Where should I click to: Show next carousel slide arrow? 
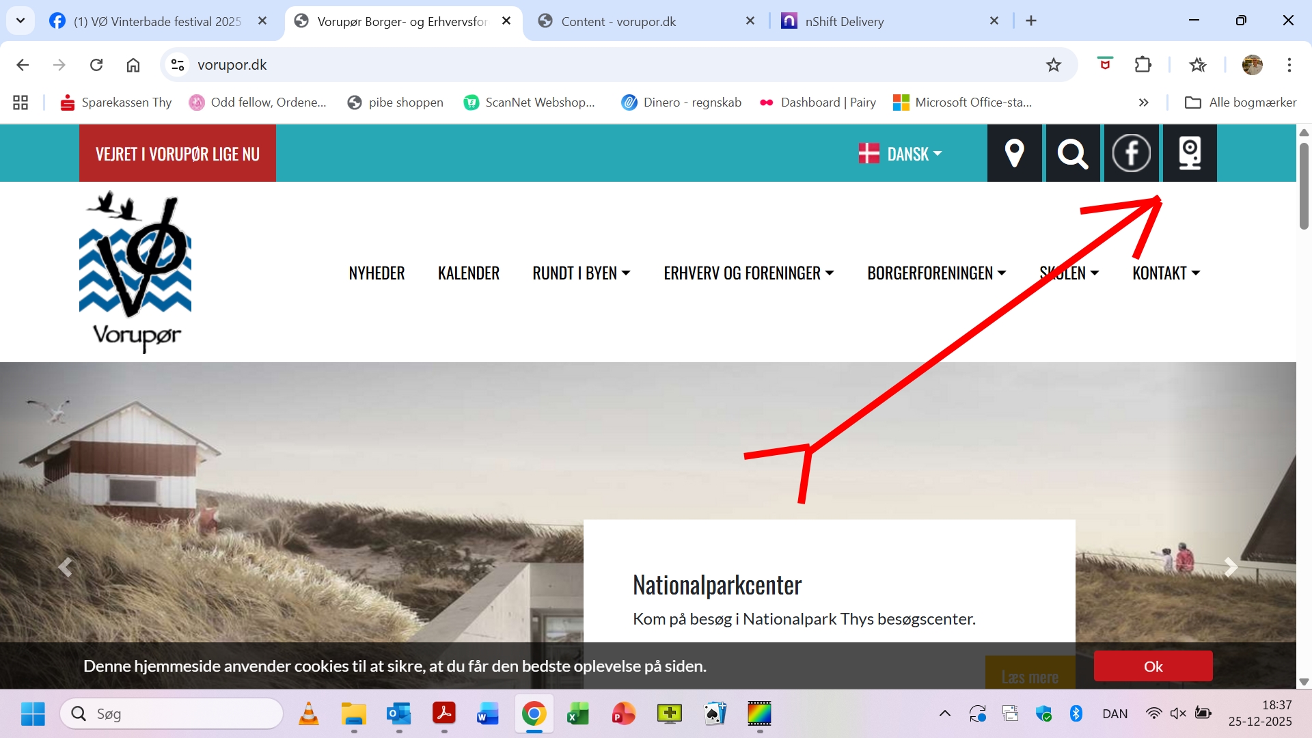(1231, 567)
